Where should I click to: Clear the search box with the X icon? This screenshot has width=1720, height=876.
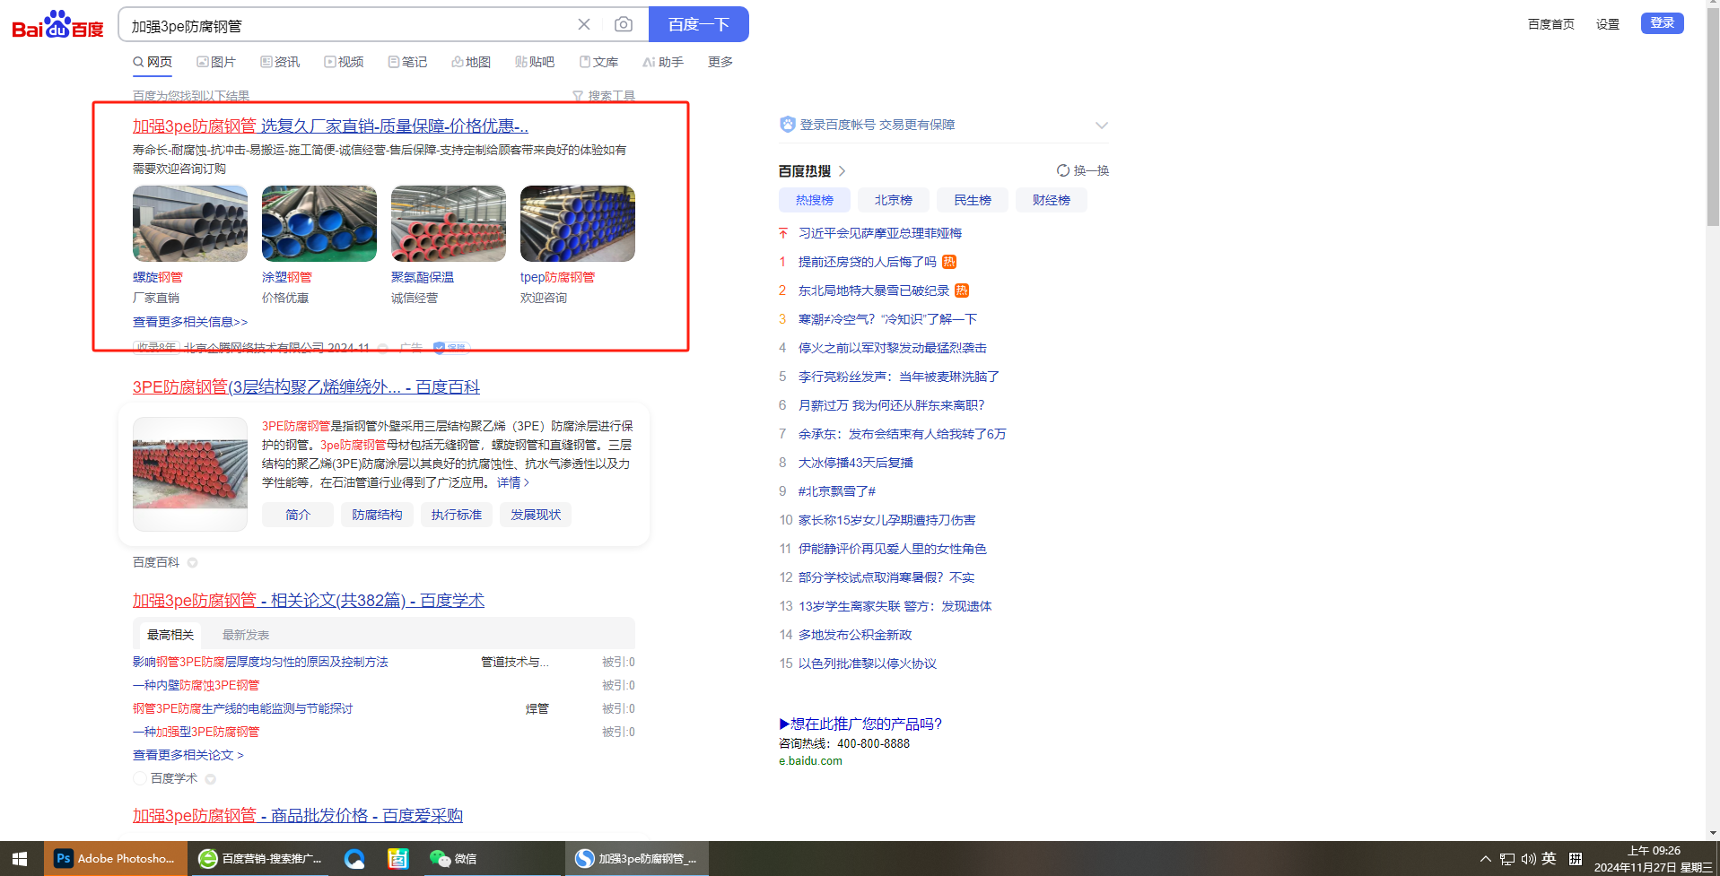click(584, 24)
